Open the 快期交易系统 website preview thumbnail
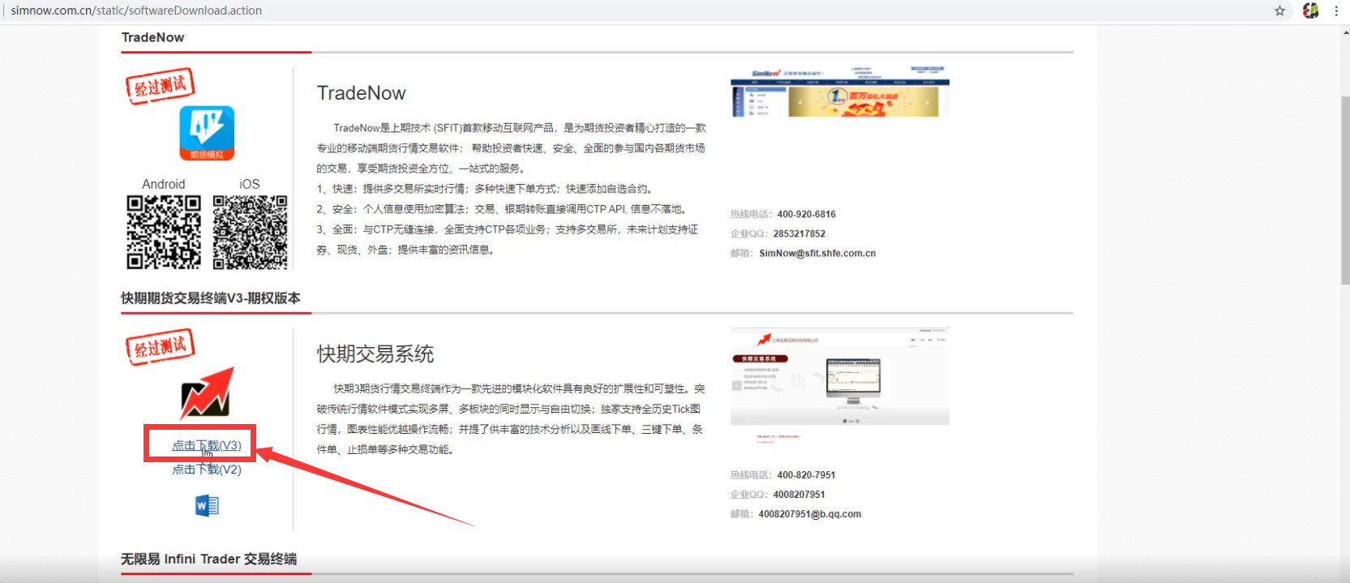1350x583 pixels. pyautogui.click(x=840, y=377)
